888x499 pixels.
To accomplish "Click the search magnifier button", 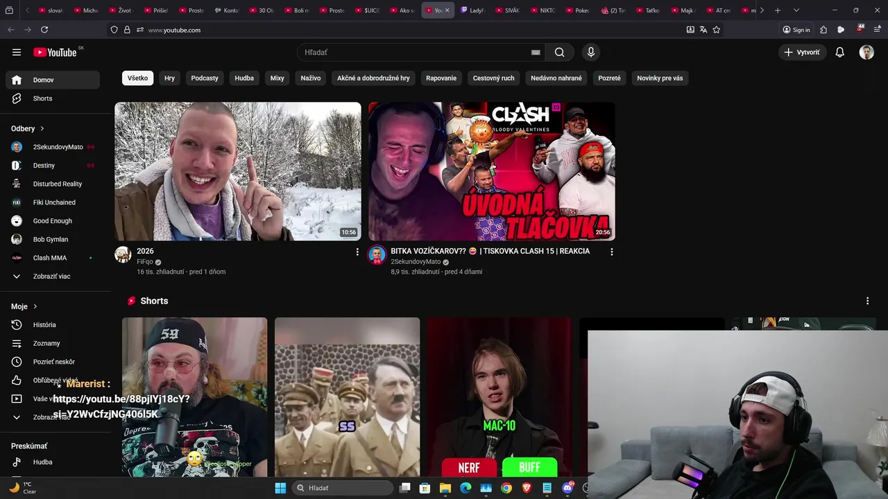I will 559,52.
